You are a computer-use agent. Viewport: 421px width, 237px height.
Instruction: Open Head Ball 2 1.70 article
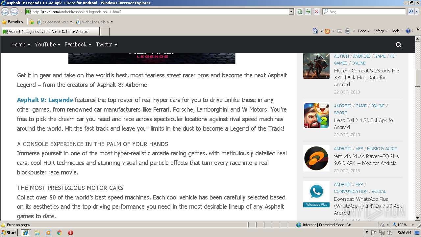pyautogui.click(x=364, y=124)
